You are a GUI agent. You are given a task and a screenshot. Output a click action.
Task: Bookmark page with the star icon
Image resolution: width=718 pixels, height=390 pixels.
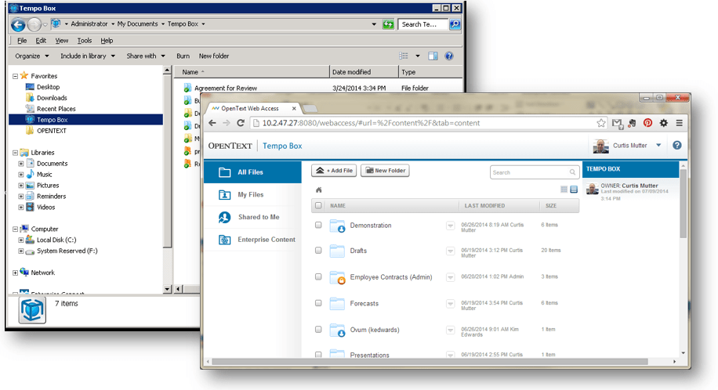click(600, 123)
